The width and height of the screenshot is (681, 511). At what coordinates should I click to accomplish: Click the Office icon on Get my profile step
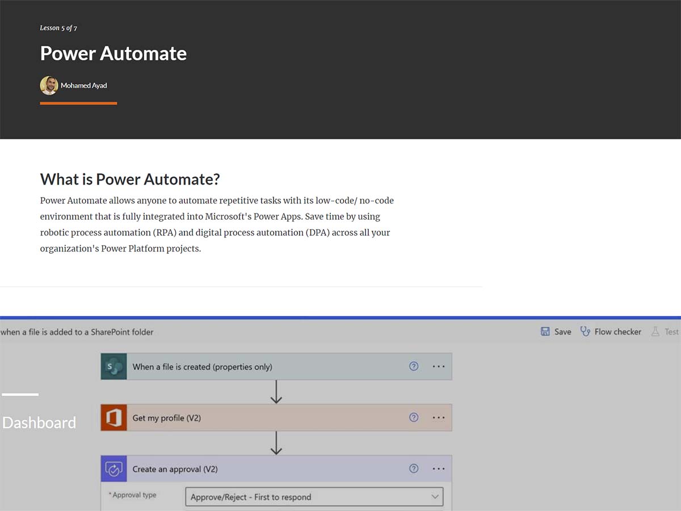coord(113,418)
